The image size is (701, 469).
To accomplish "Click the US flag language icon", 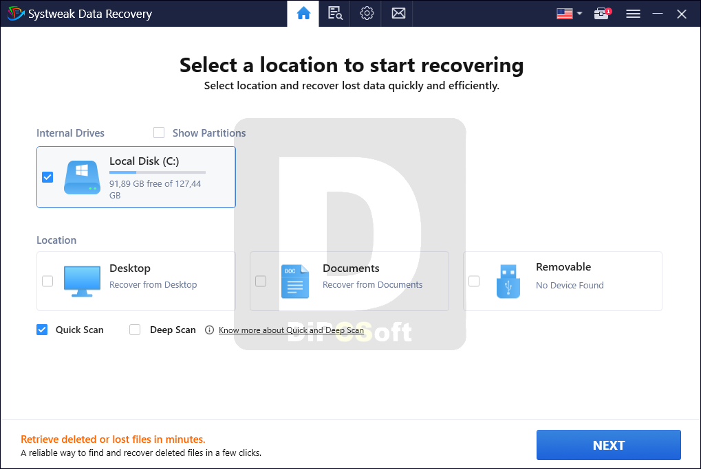I will (x=565, y=14).
